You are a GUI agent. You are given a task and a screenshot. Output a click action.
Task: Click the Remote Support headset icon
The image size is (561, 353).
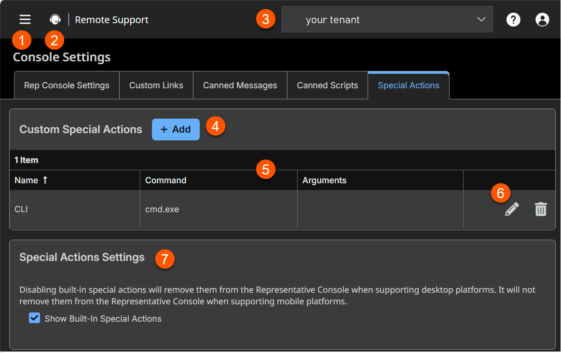point(55,20)
